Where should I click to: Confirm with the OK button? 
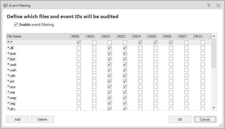tap(180, 119)
